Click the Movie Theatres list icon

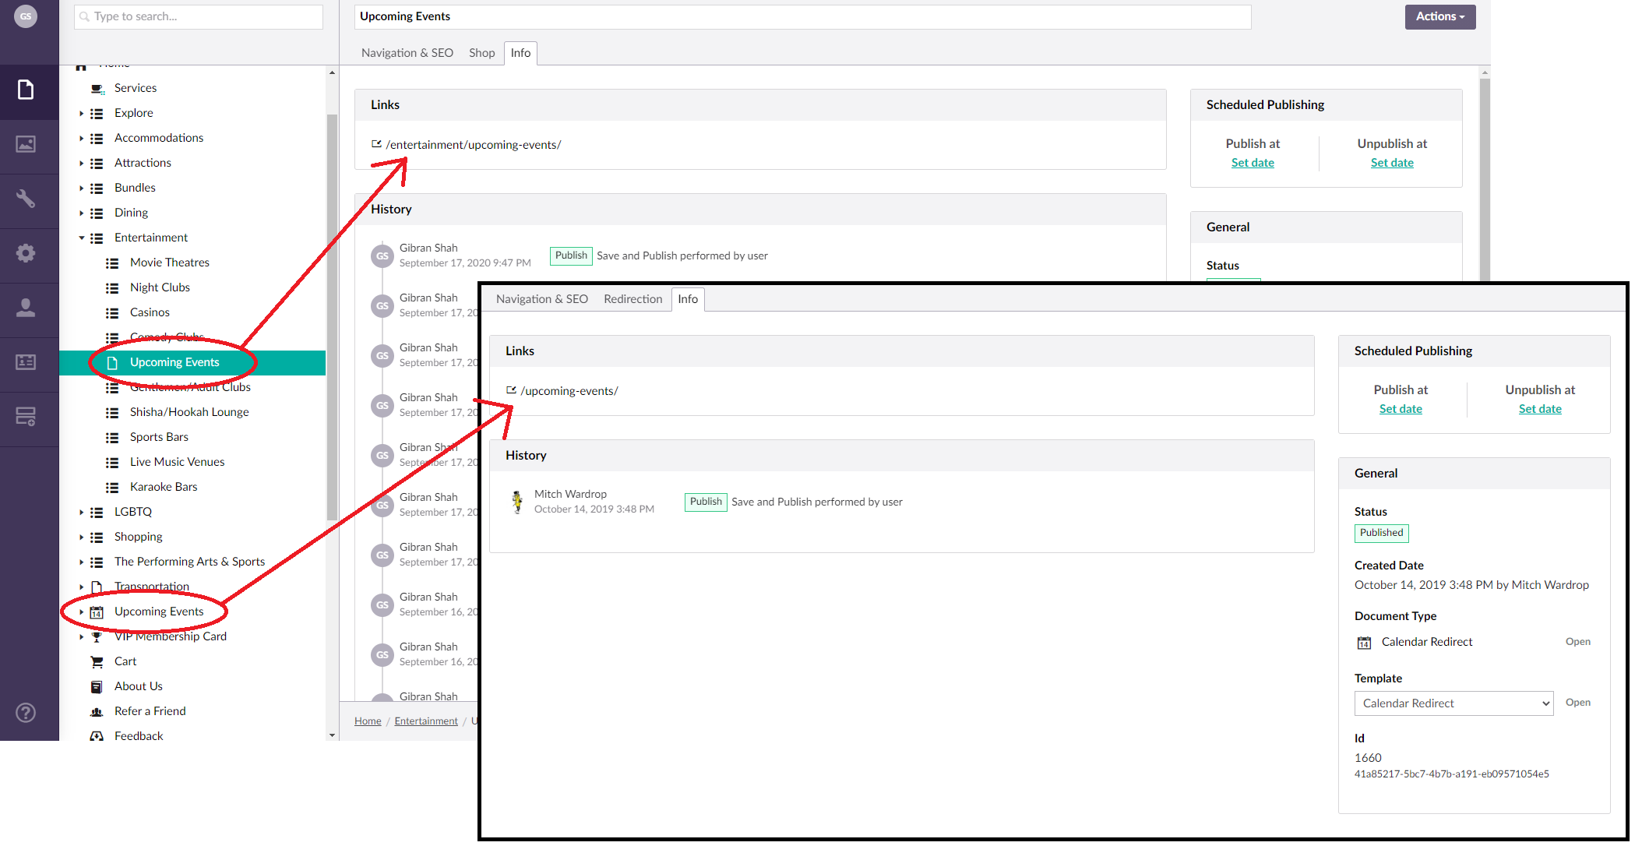click(x=112, y=263)
